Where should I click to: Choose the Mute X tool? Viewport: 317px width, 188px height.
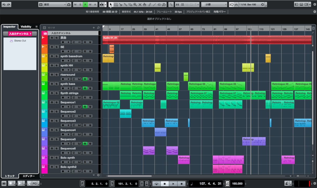(x=140, y=4)
